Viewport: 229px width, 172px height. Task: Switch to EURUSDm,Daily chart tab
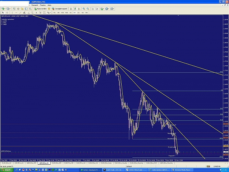106,163
